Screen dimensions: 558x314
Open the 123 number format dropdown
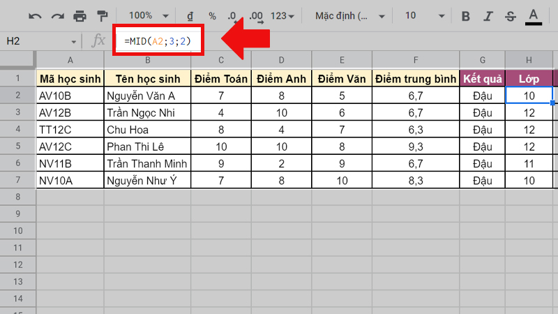pos(282,15)
